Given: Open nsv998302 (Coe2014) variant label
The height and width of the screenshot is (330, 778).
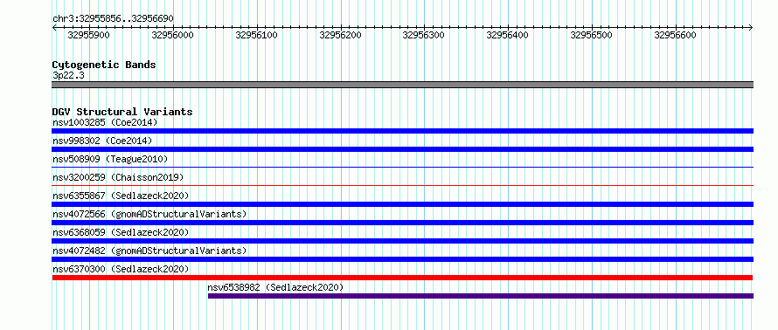Looking at the screenshot, I should (x=102, y=141).
